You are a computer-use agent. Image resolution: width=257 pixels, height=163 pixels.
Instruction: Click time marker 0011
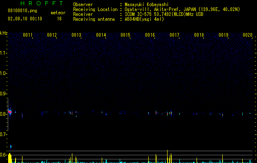pos(27,35)
